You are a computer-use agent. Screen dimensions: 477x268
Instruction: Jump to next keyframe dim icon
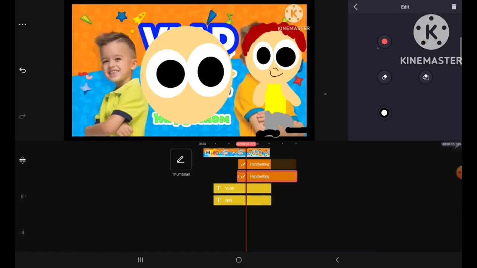point(22,233)
